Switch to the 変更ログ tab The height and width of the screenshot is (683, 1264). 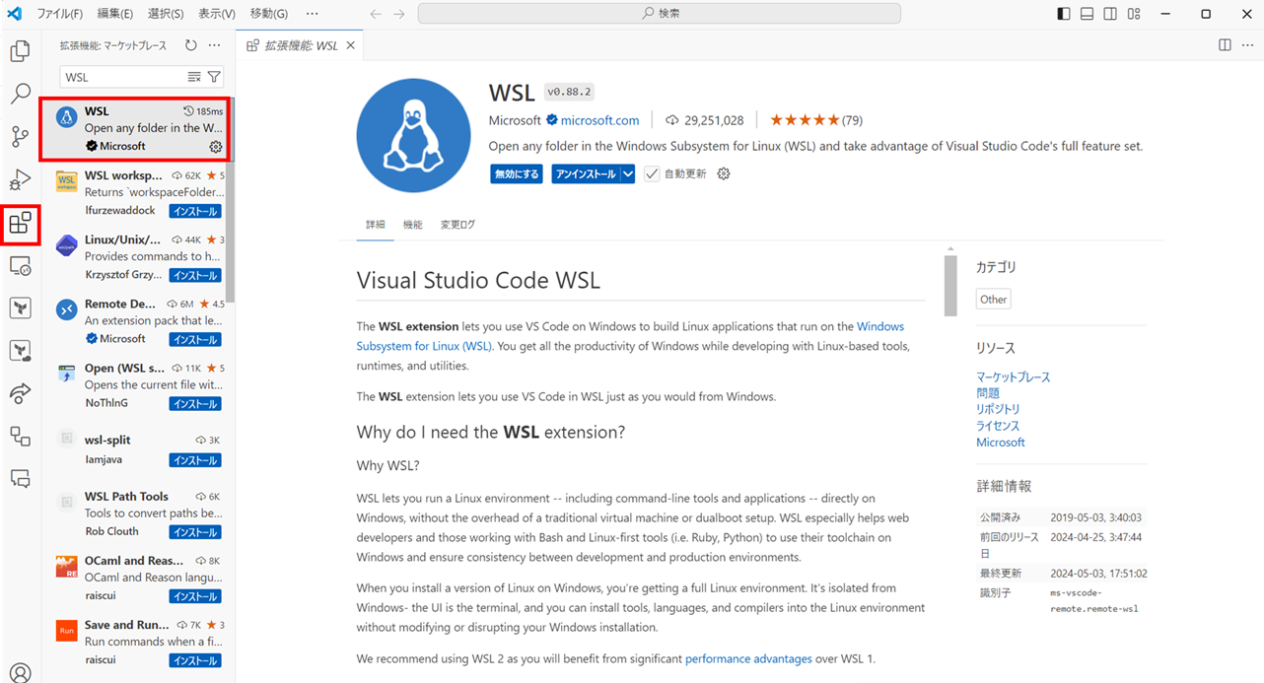(457, 225)
